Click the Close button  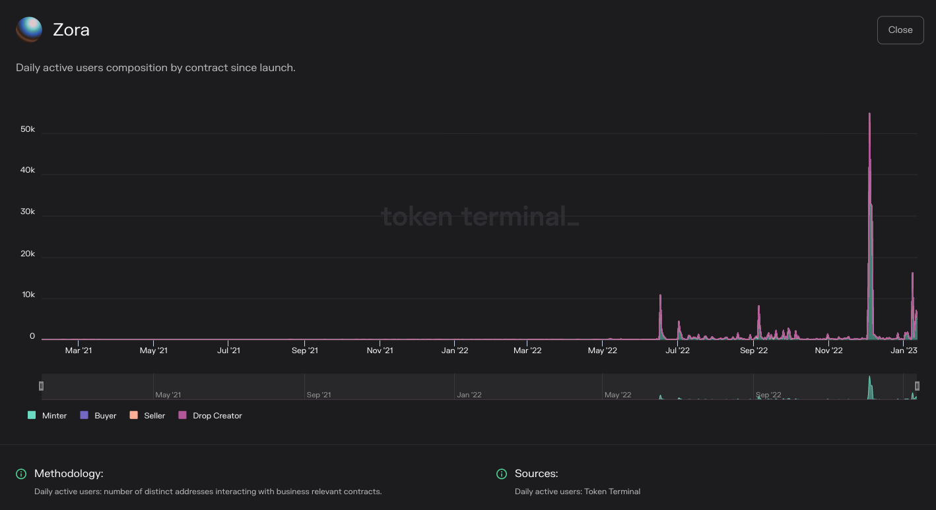900,30
